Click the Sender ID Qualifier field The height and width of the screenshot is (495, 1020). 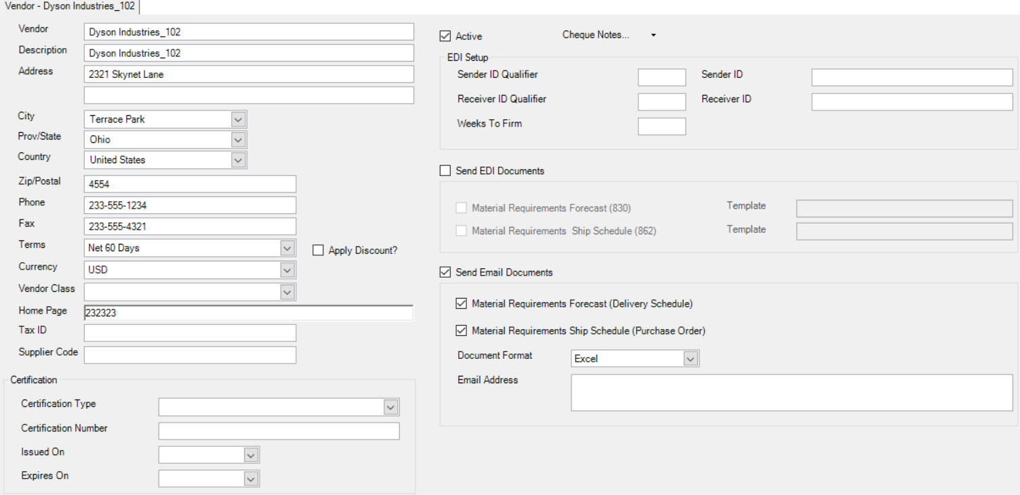pos(662,77)
